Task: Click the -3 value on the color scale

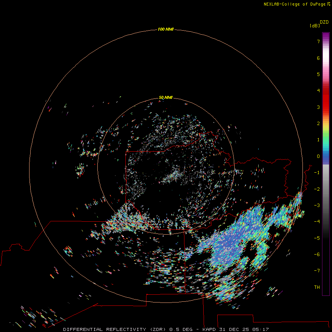Action: tap(317, 205)
